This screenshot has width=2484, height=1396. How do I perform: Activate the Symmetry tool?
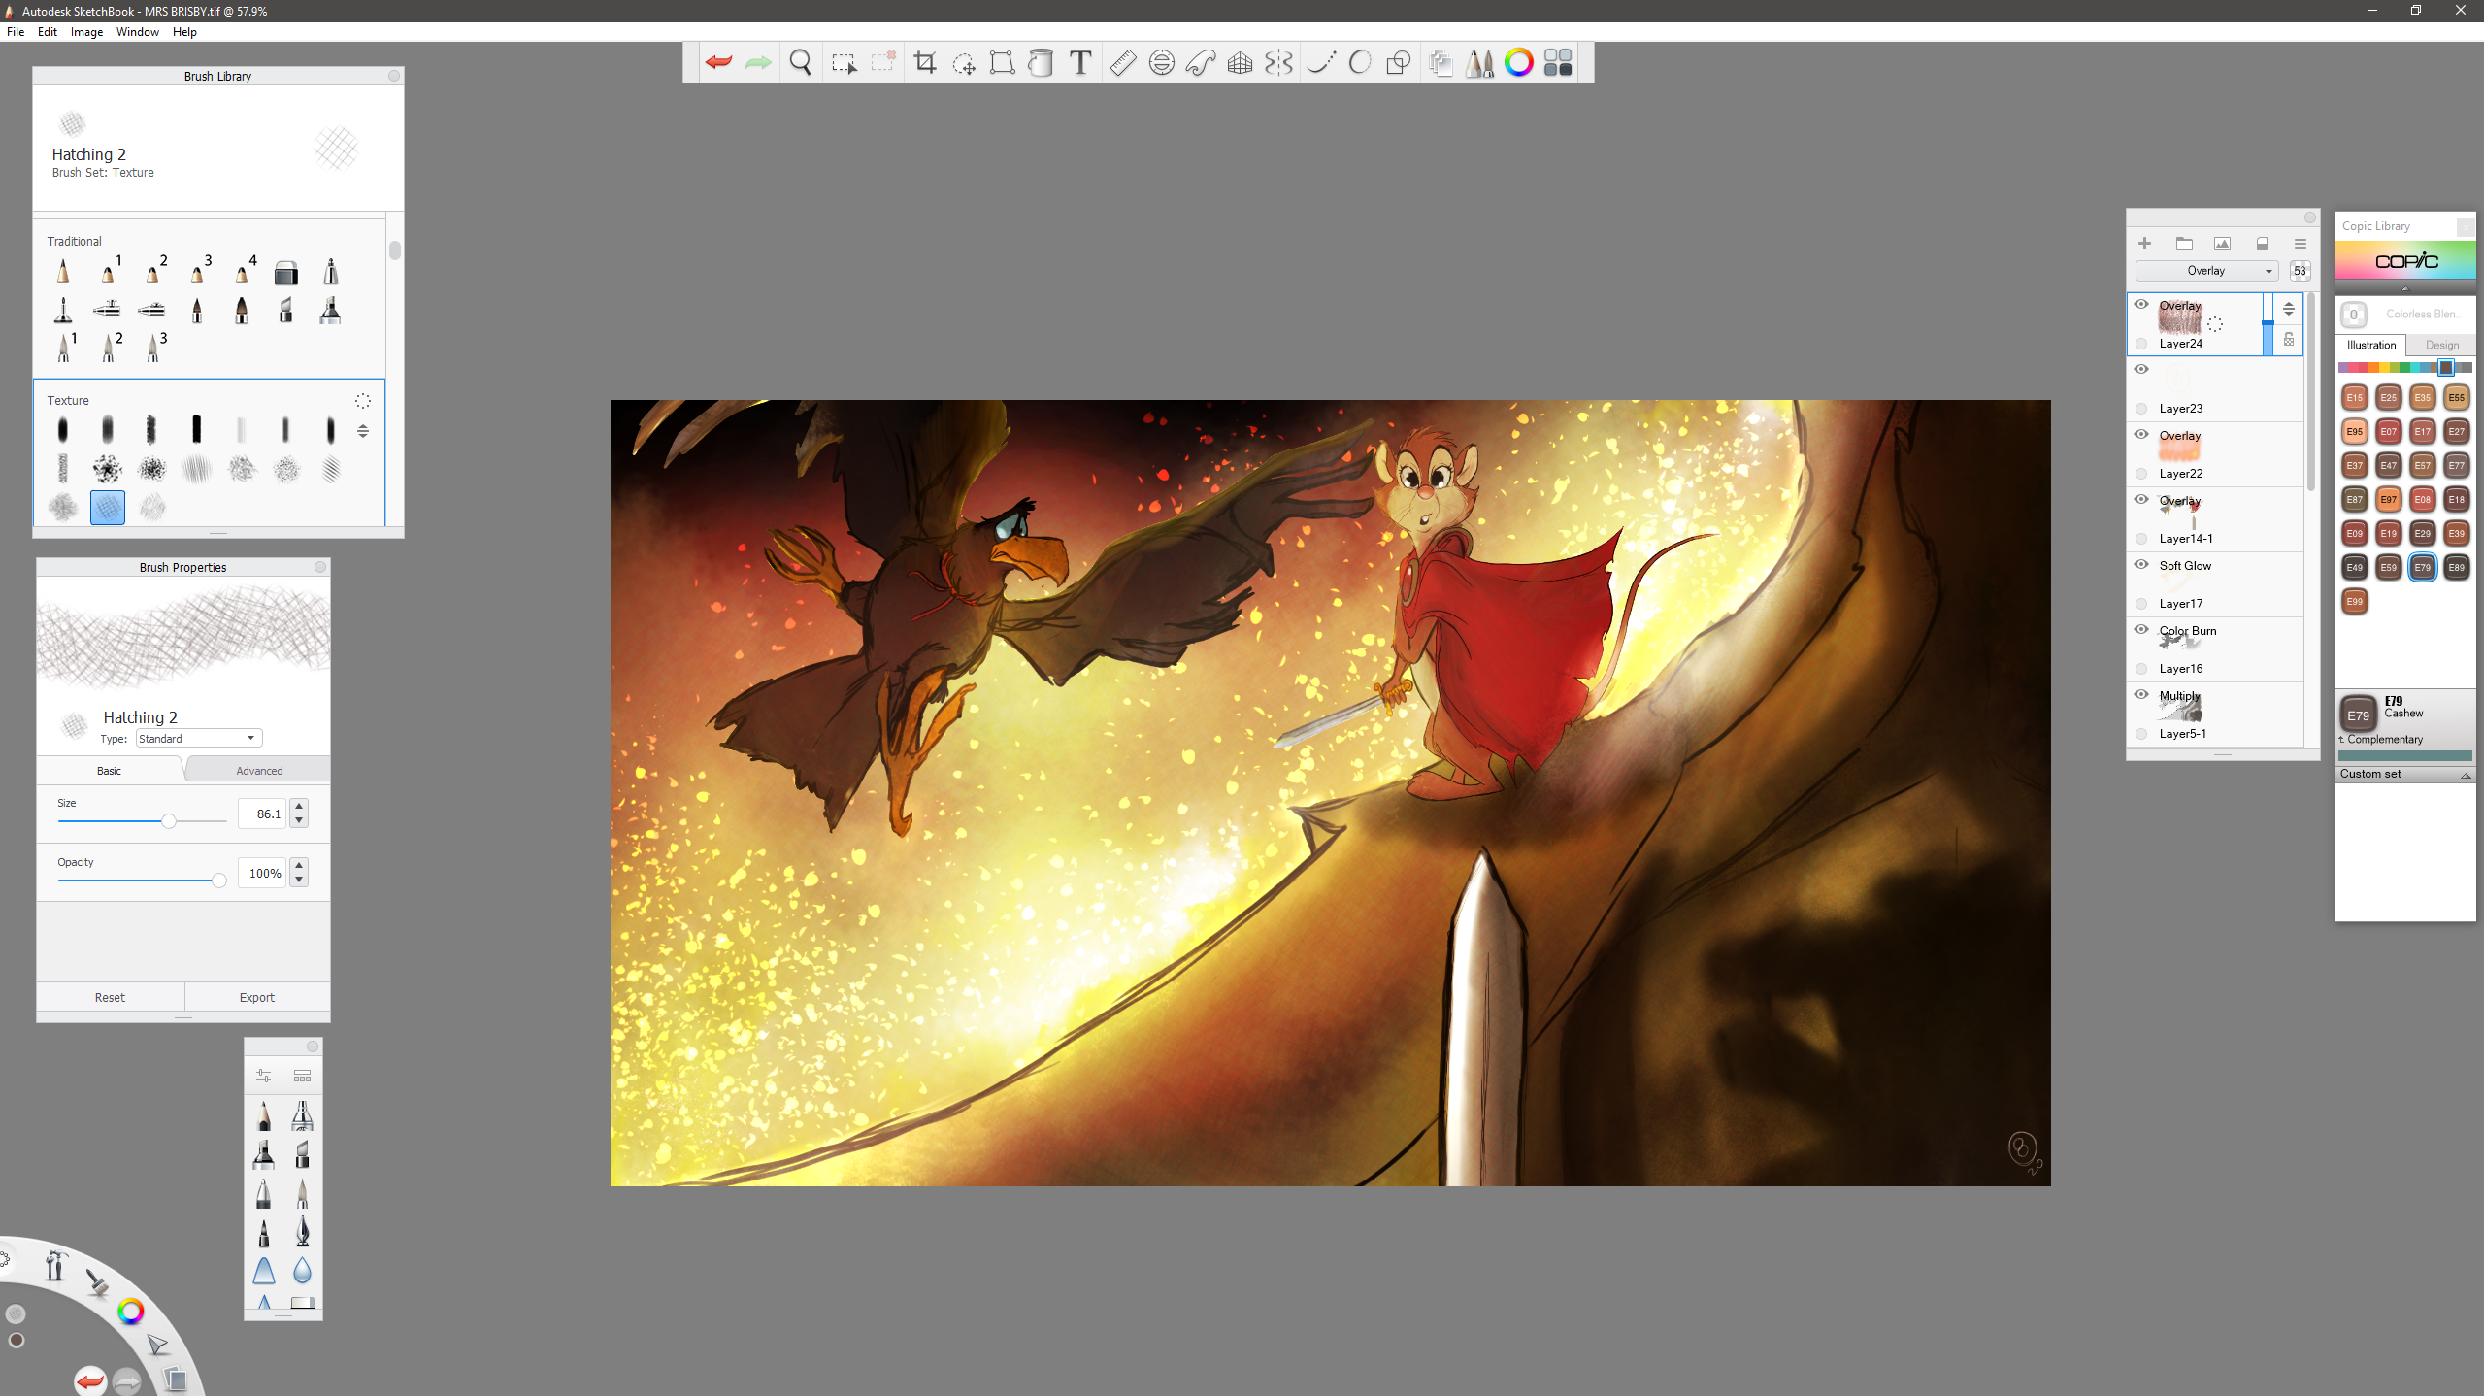[1278, 63]
